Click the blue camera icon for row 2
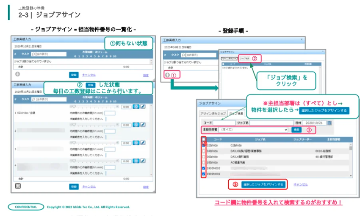 [x=136, y=125]
